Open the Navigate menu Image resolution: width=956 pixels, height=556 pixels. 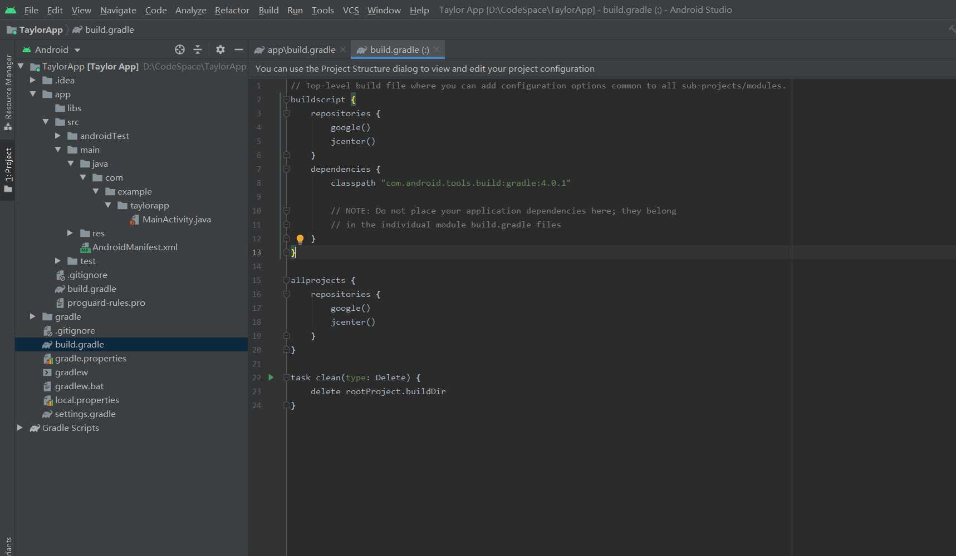[x=118, y=10]
